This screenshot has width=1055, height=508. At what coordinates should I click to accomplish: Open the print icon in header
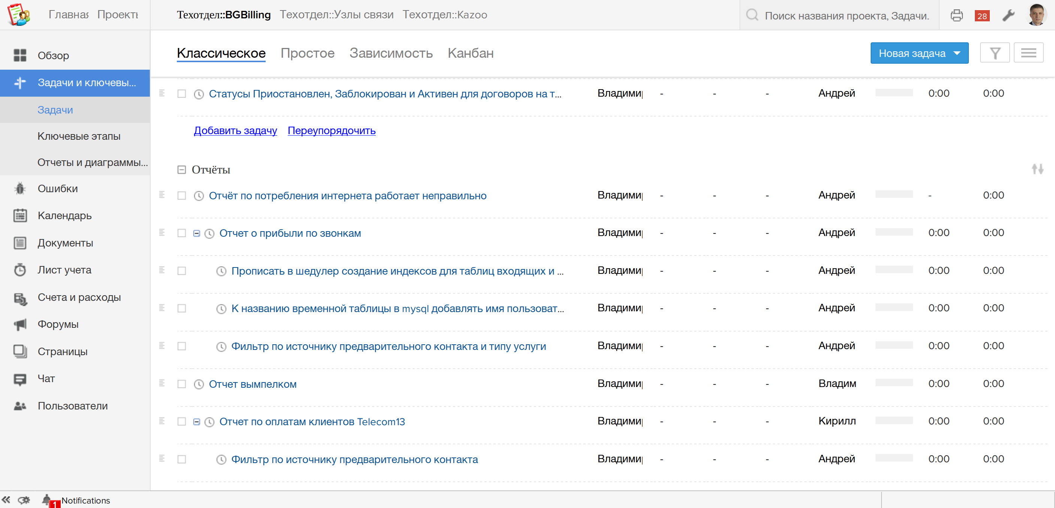pyautogui.click(x=956, y=16)
